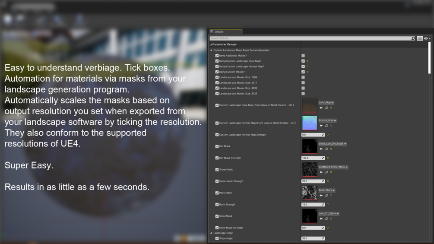Use selected asset for Rock_Mask
Image resolution: width=434 pixels, height=244 pixels.
click(x=321, y=195)
